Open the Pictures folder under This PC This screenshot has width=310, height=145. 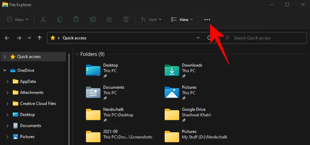point(172,92)
